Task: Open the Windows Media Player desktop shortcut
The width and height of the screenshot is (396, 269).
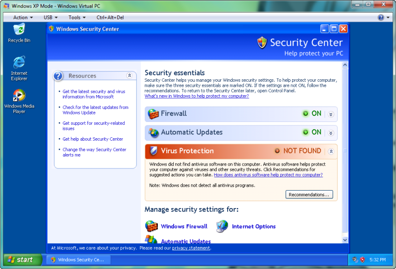Action: click(x=19, y=101)
